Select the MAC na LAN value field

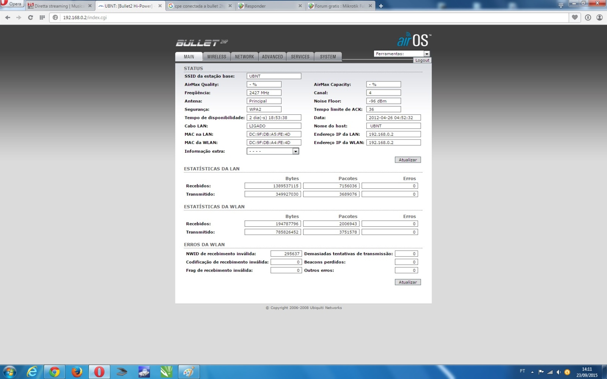tap(274, 134)
